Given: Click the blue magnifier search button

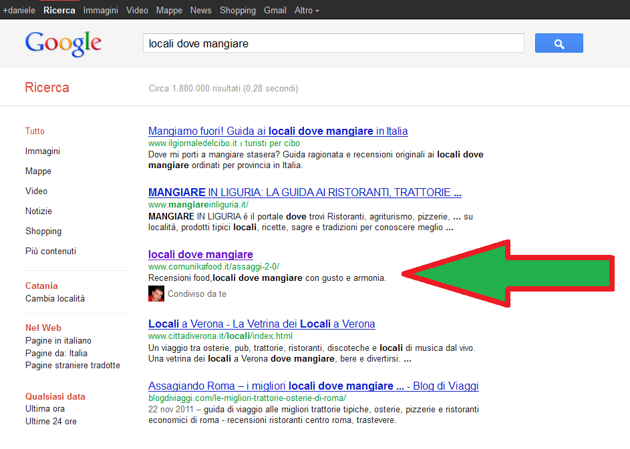Looking at the screenshot, I should [x=559, y=43].
